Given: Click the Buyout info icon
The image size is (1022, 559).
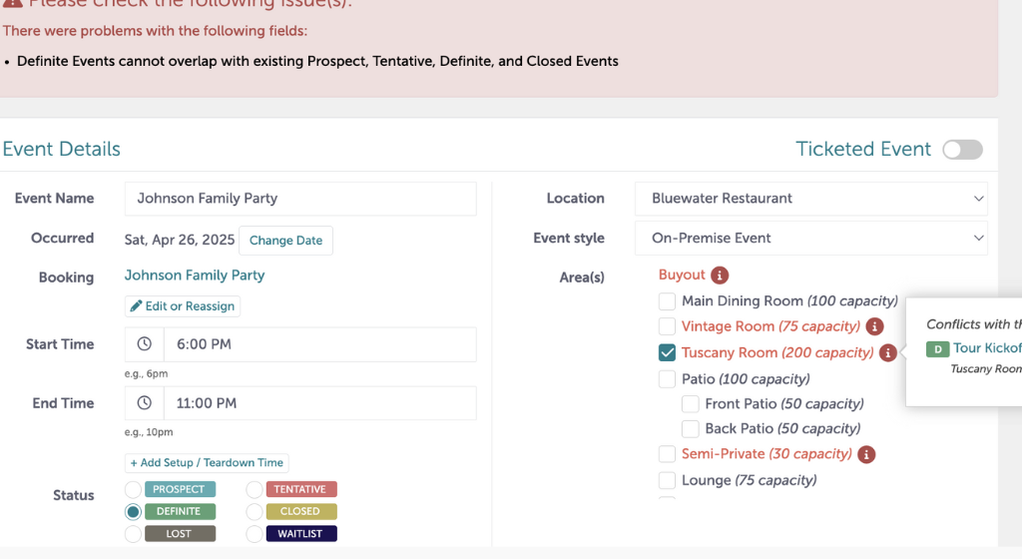Looking at the screenshot, I should 720,276.
